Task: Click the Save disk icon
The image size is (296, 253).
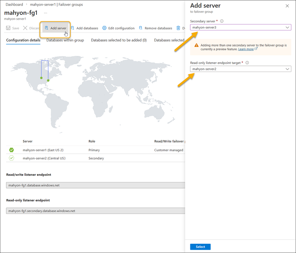Action: pos(8,28)
